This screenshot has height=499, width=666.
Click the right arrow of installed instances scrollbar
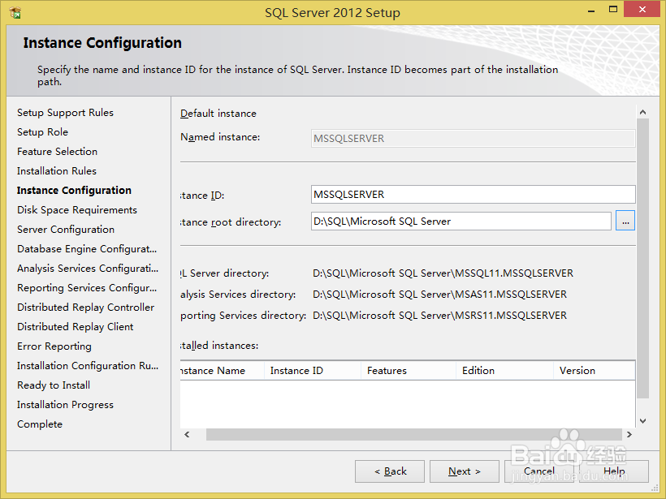click(x=629, y=434)
